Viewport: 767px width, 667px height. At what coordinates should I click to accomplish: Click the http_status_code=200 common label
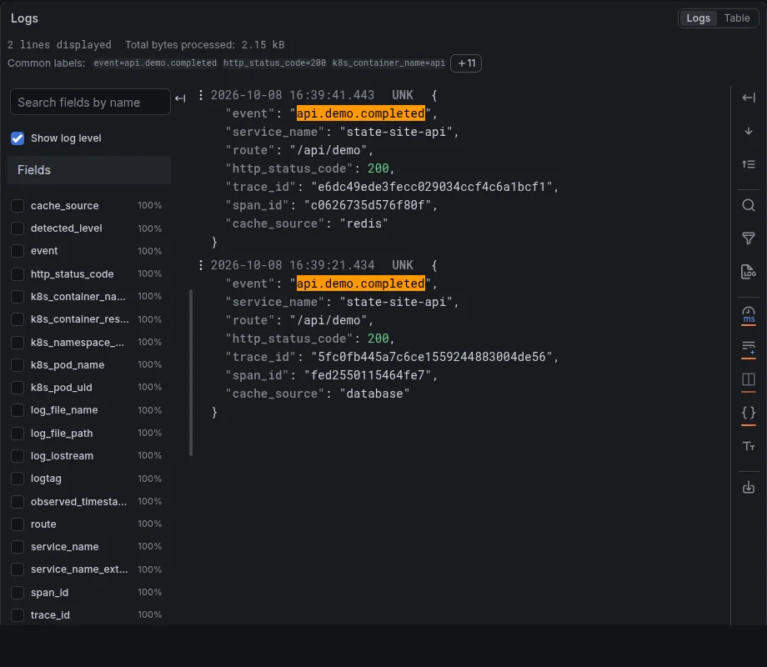274,63
